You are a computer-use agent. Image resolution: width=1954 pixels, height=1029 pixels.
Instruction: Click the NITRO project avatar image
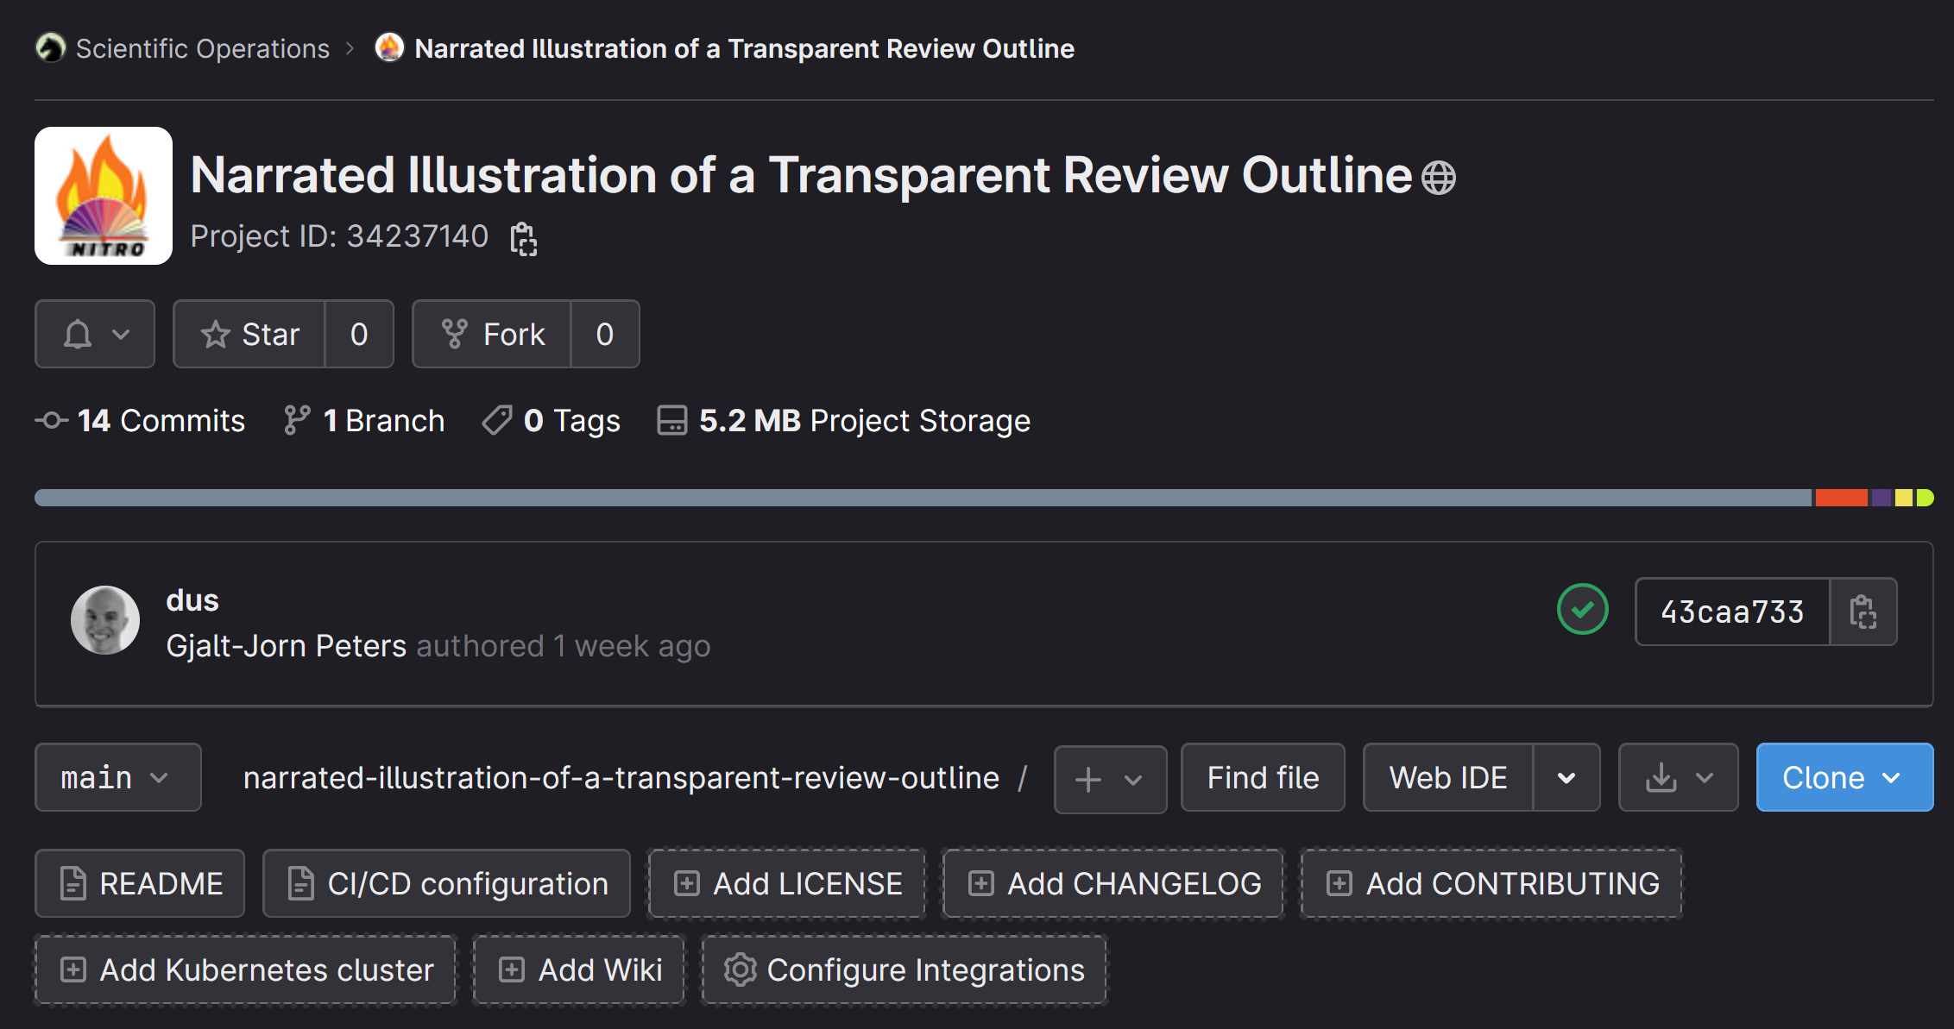click(x=104, y=196)
